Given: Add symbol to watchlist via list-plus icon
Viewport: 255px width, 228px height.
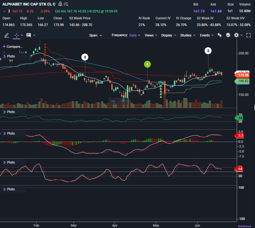Looking at the screenshot, I should pos(66,4).
